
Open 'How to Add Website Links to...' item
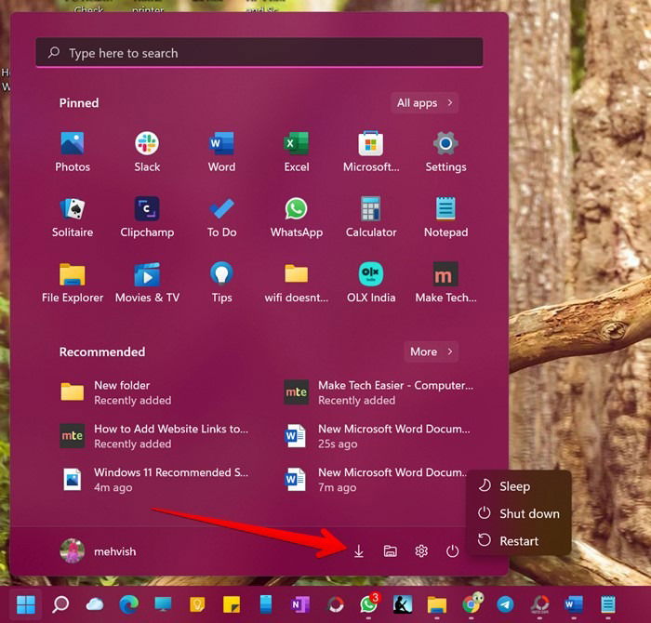(155, 436)
